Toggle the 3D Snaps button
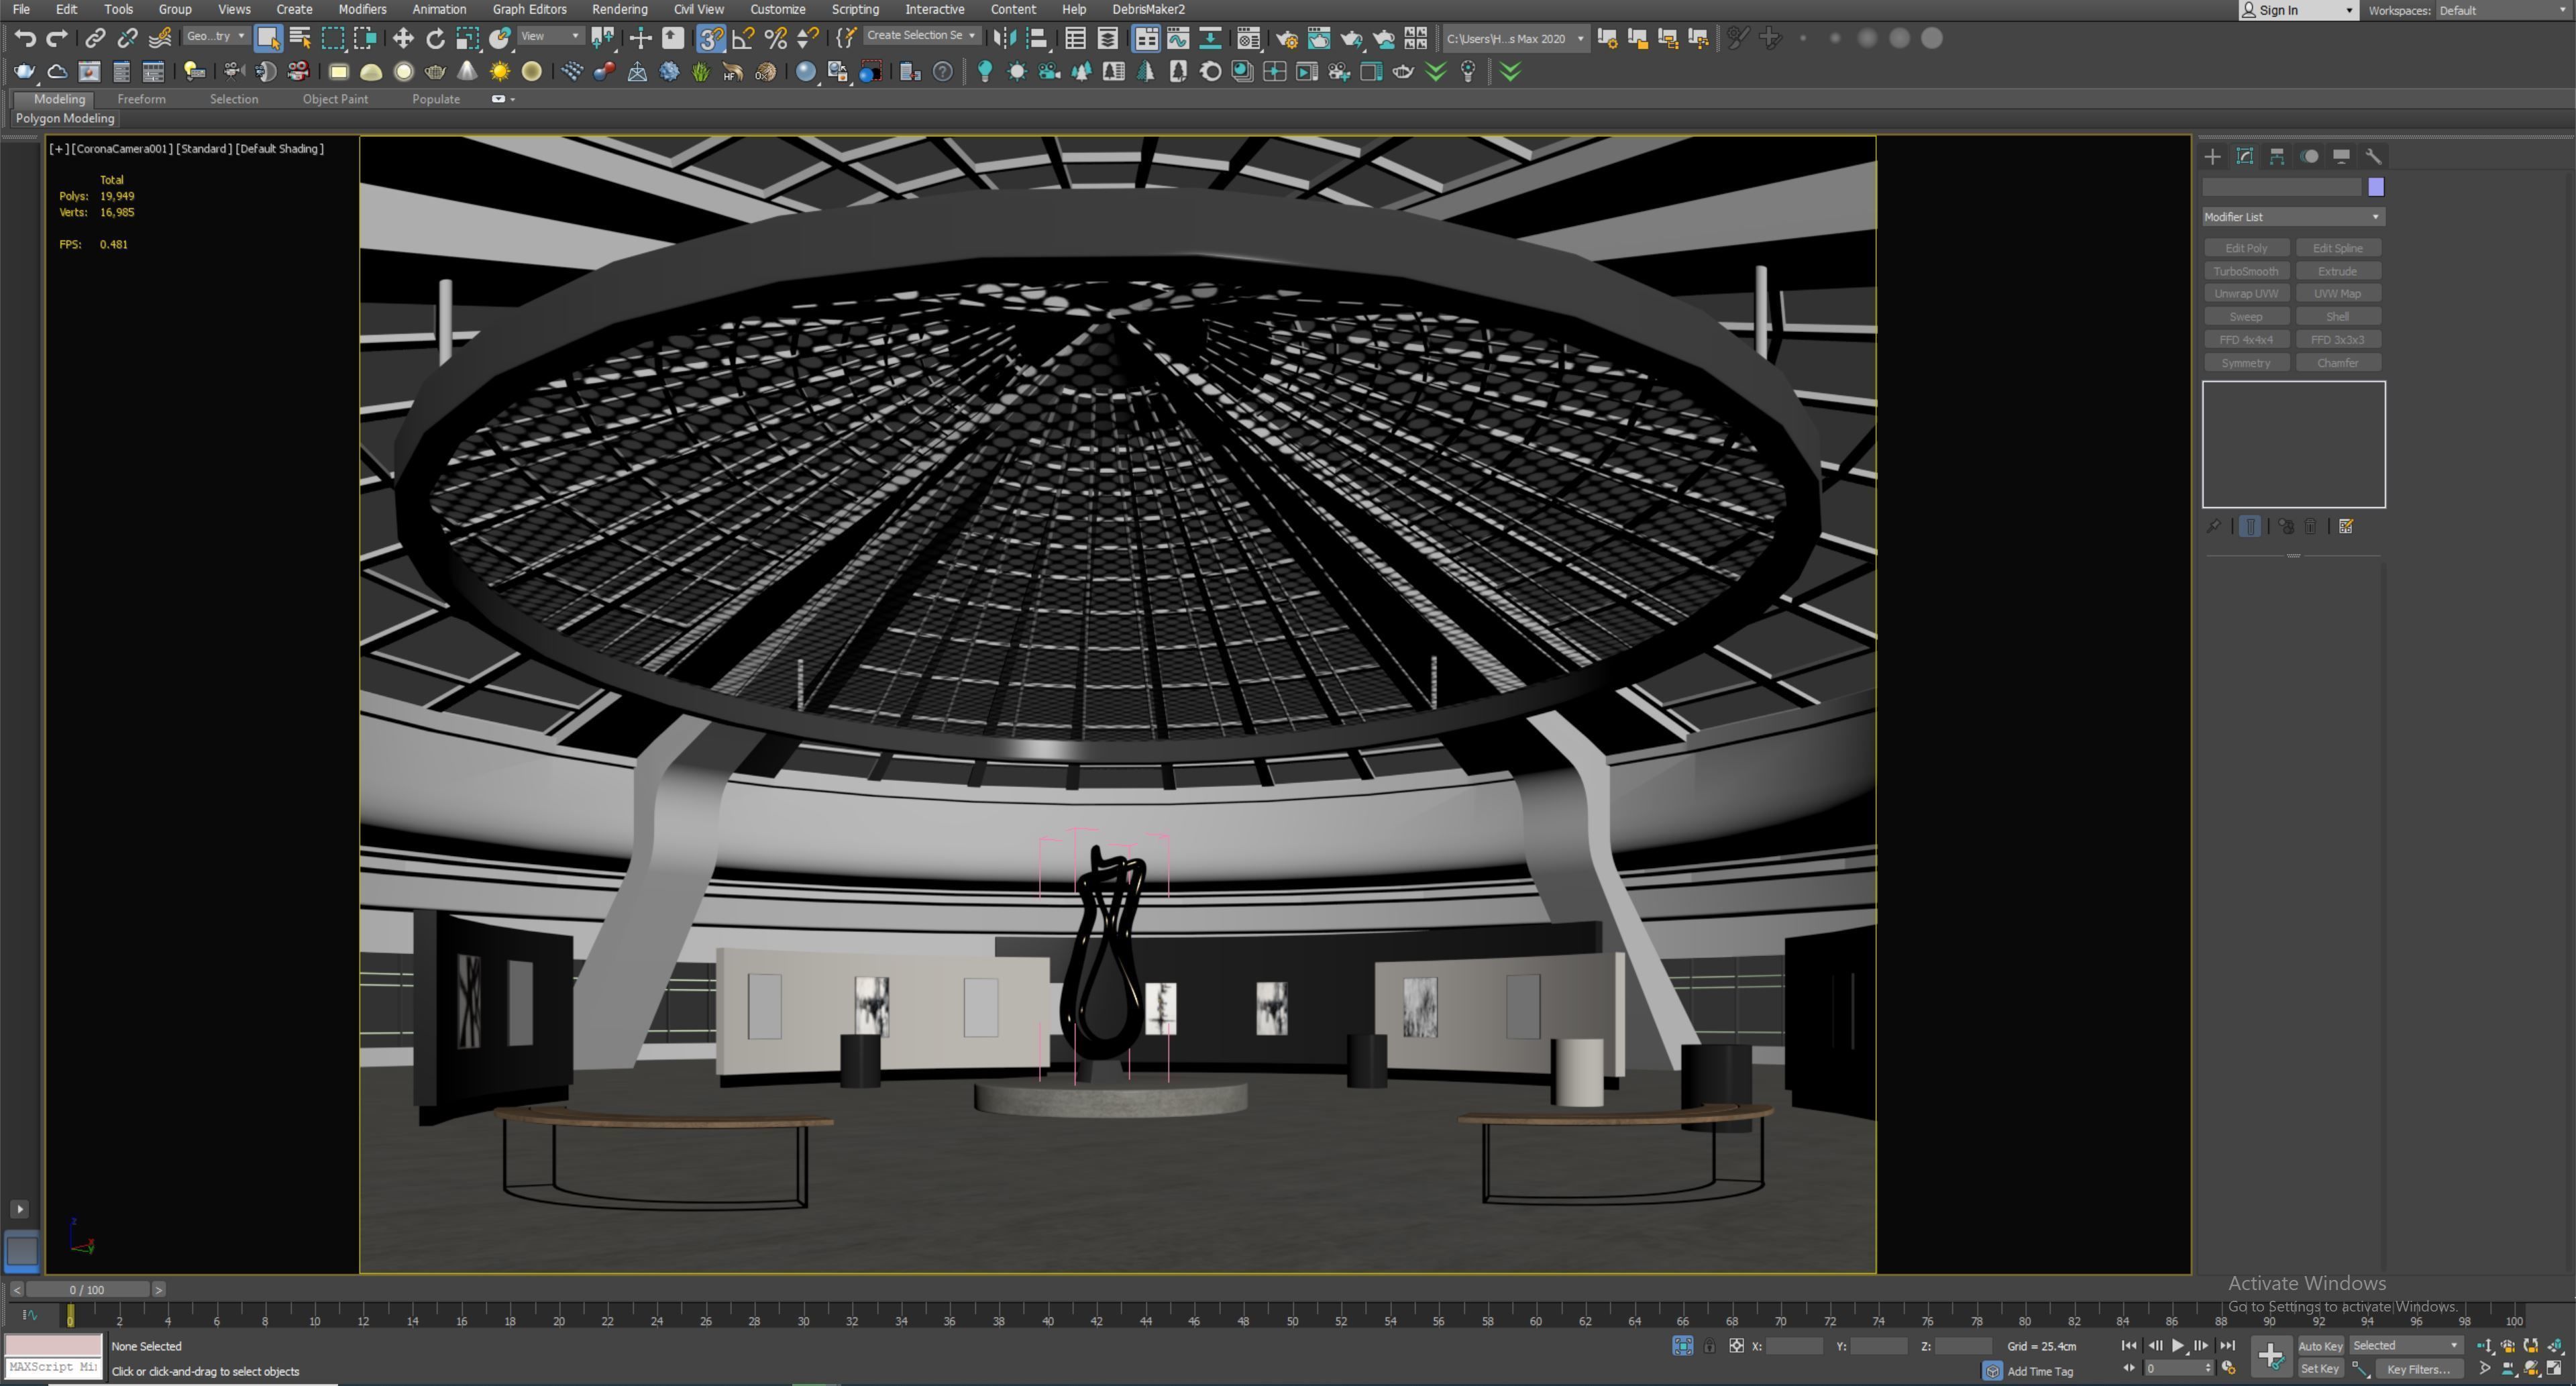 click(710, 38)
